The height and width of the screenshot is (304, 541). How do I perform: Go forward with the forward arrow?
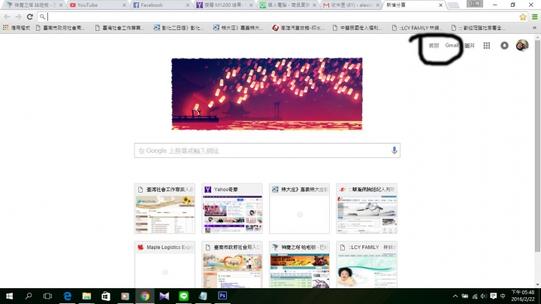tap(18, 17)
